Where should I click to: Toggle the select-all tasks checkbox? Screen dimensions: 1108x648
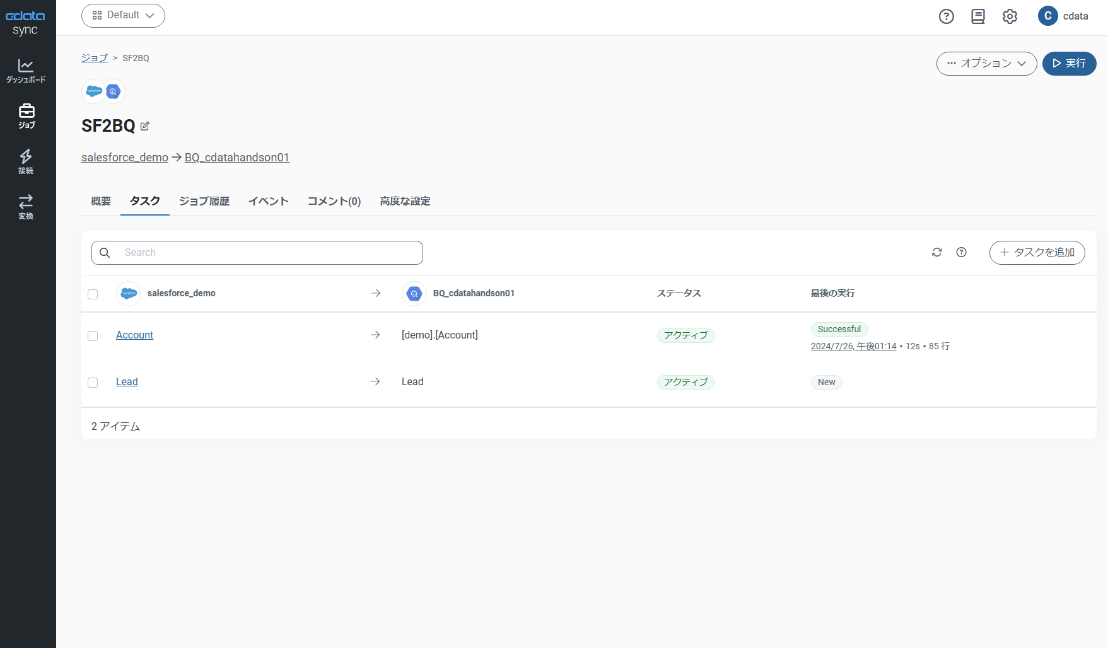[x=93, y=294]
